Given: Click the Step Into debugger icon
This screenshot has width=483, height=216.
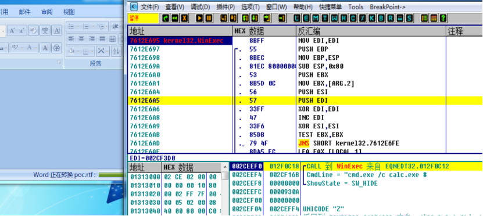Looking at the screenshot, I should [x=224, y=19].
